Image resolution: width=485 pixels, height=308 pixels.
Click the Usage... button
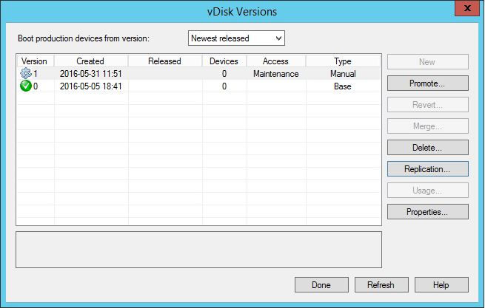[428, 191]
